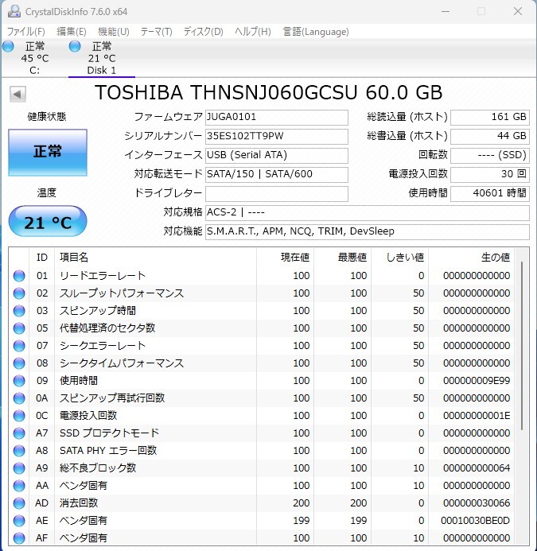Select the 代替処理済のセクタ数 attribute name
This screenshot has width=537, height=551.
[x=107, y=328]
